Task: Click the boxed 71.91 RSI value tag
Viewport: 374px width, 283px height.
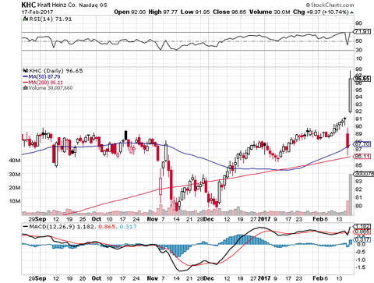Action: click(x=362, y=32)
